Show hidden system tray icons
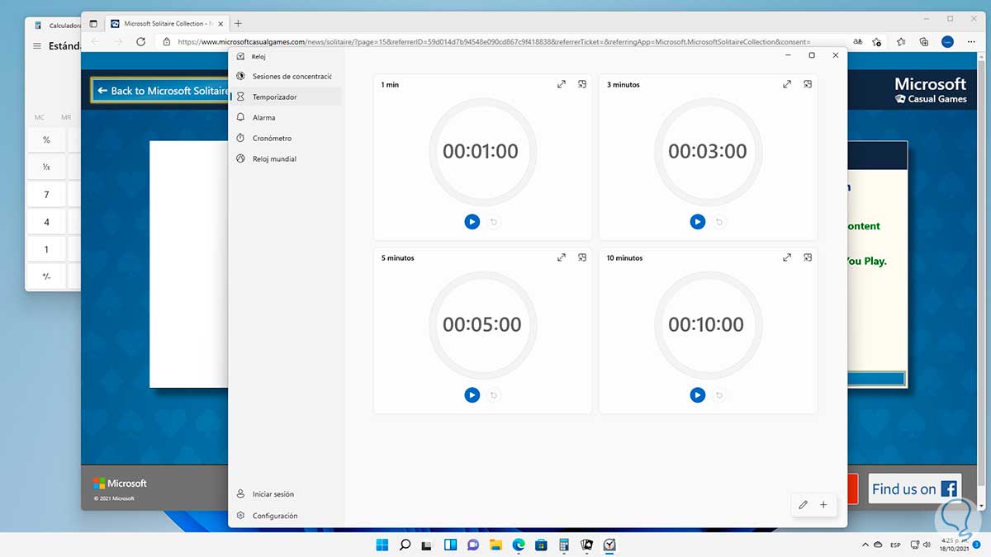Viewport: 991px width, 557px height. (866, 545)
